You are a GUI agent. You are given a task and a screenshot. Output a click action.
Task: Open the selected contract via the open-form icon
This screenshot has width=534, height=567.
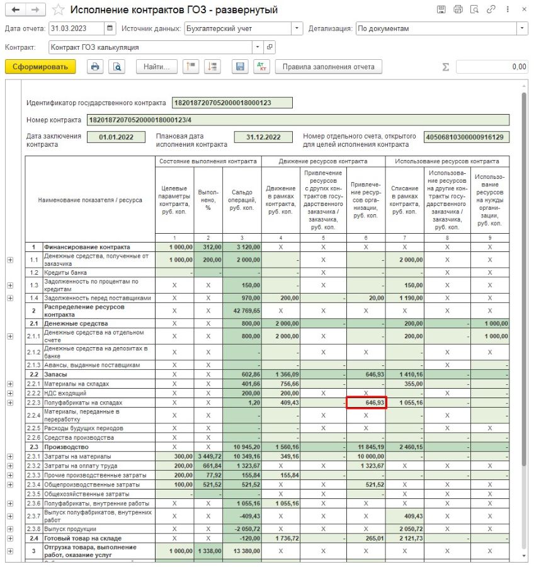pos(269,47)
